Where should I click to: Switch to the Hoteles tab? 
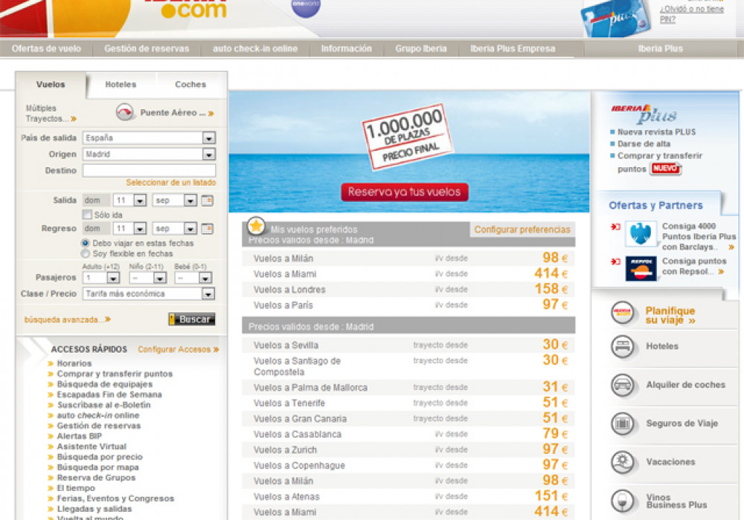tap(121, 84)
